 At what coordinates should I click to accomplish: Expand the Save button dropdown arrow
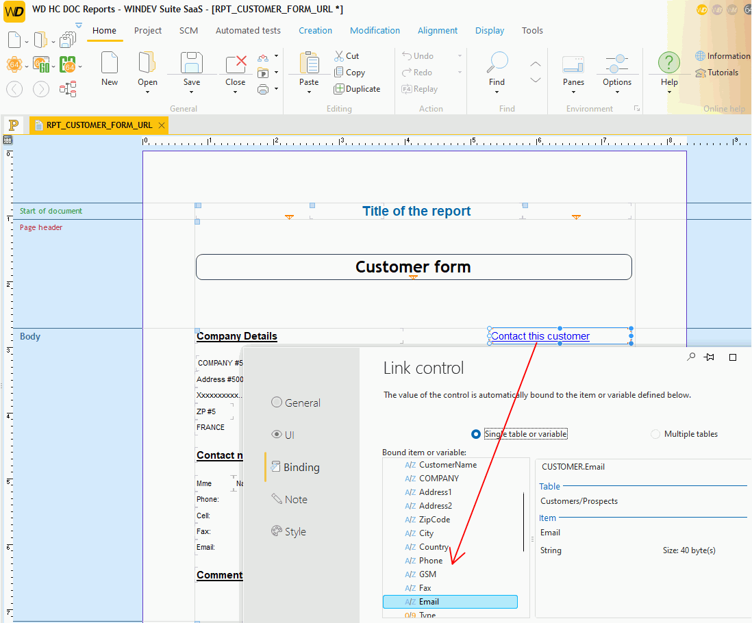coord(191,92)
